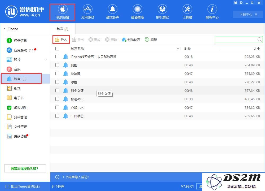
Task: Select 照片 in the sidebar
Action: [x=14, y=60]
